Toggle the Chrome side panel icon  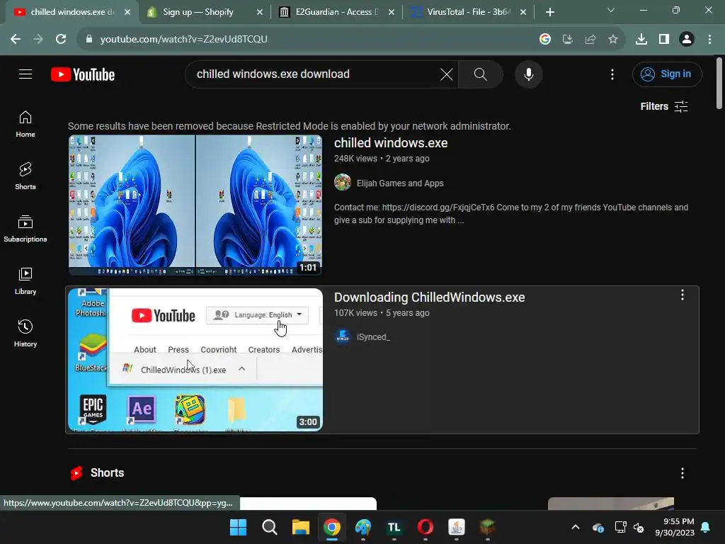click(x=664, y=39)
